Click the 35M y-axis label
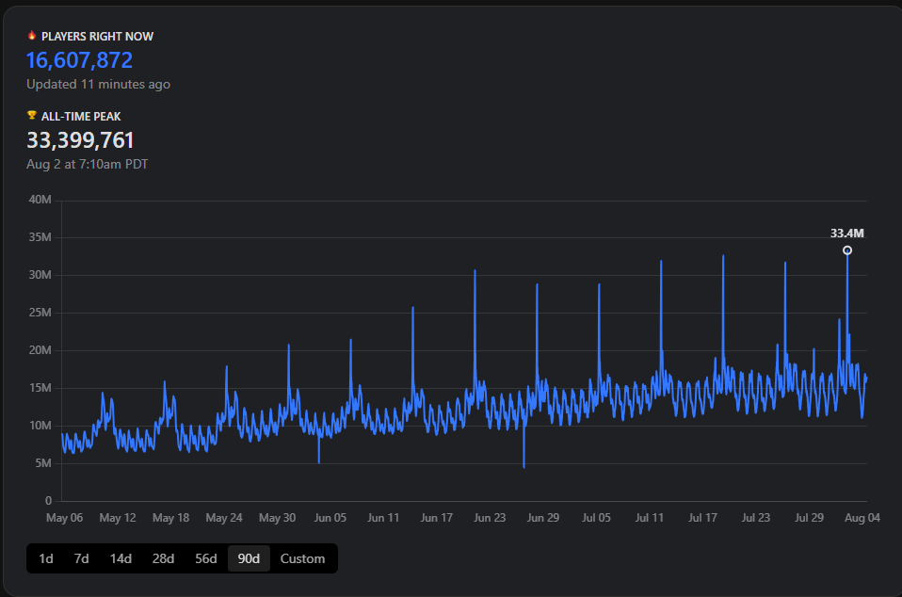 (x=40, y=237)
